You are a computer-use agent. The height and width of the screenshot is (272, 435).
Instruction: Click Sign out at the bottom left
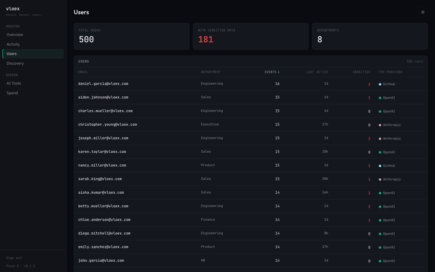(14, 258)
